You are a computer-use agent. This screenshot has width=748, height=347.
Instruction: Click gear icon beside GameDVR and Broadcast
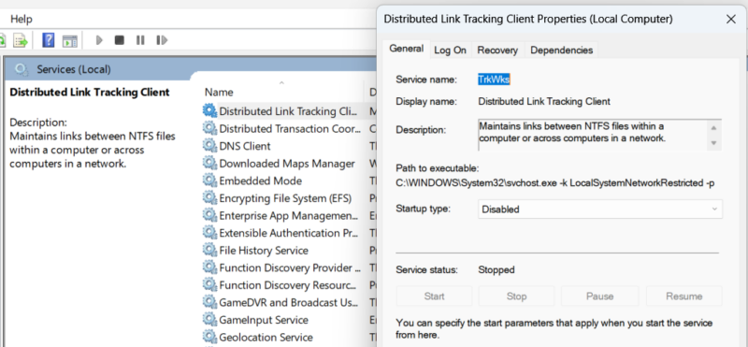[209, 302]
